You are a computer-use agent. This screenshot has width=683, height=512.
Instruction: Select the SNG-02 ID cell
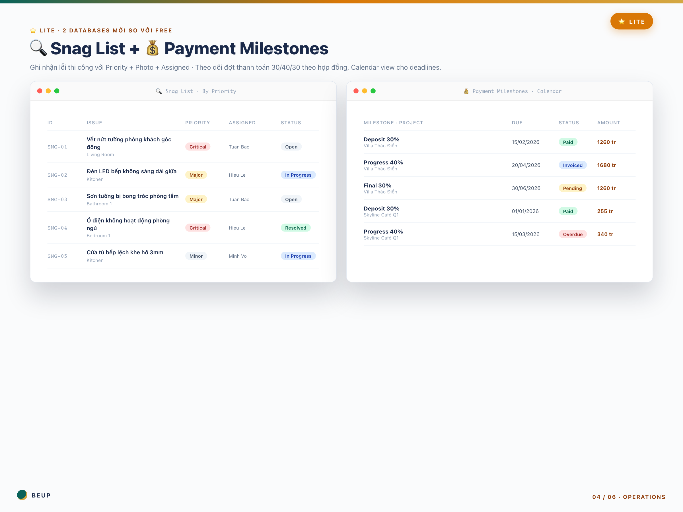[57, 175]
